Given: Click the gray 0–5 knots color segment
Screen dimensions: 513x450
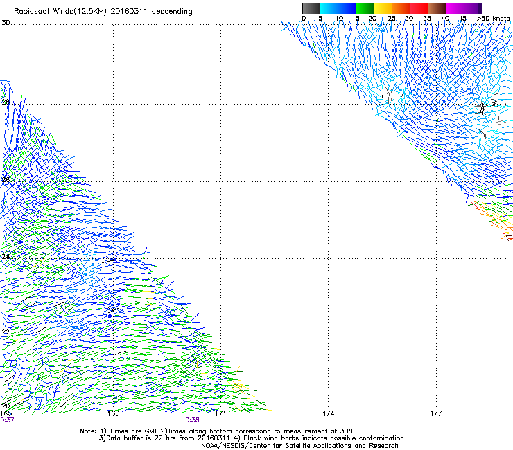Looking at the screenshot, I should [x=311, y=8].
